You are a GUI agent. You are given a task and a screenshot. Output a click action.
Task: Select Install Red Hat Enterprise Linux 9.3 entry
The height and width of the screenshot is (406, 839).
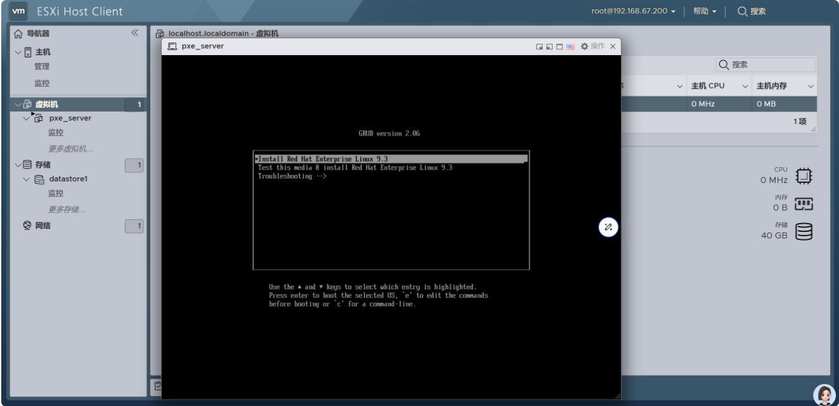391,158
